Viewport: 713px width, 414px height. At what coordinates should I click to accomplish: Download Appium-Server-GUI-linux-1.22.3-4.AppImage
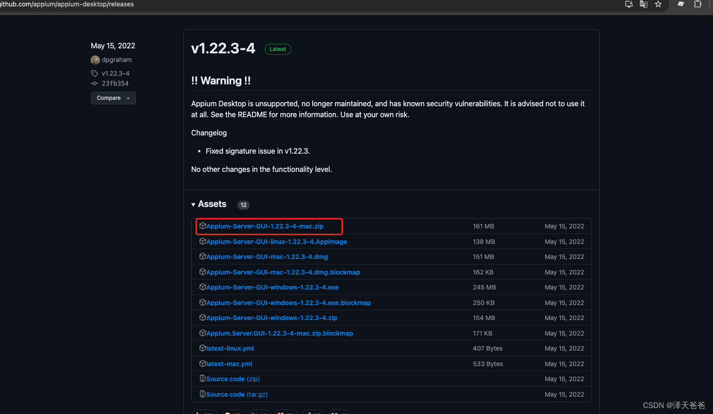(x=277, y=242)
